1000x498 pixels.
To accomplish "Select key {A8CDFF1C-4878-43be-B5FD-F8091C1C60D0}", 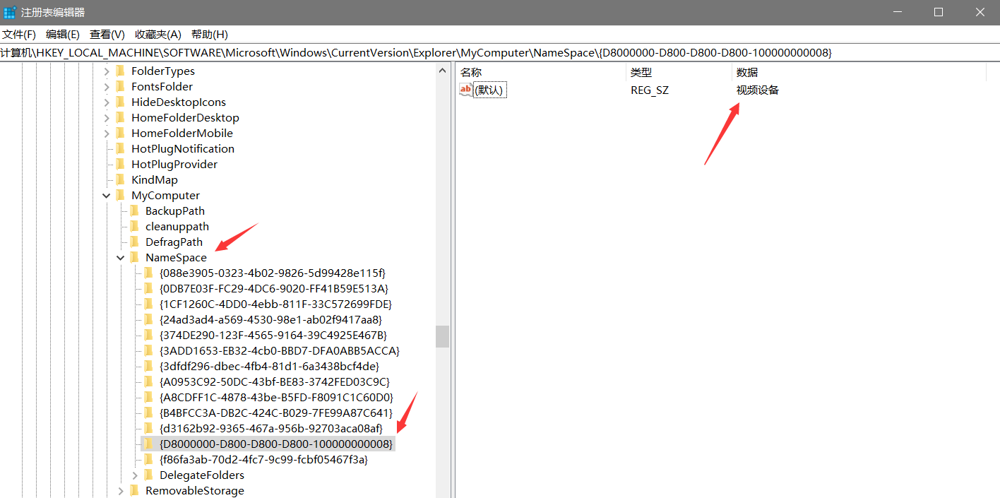I will [x=276, y=398].
